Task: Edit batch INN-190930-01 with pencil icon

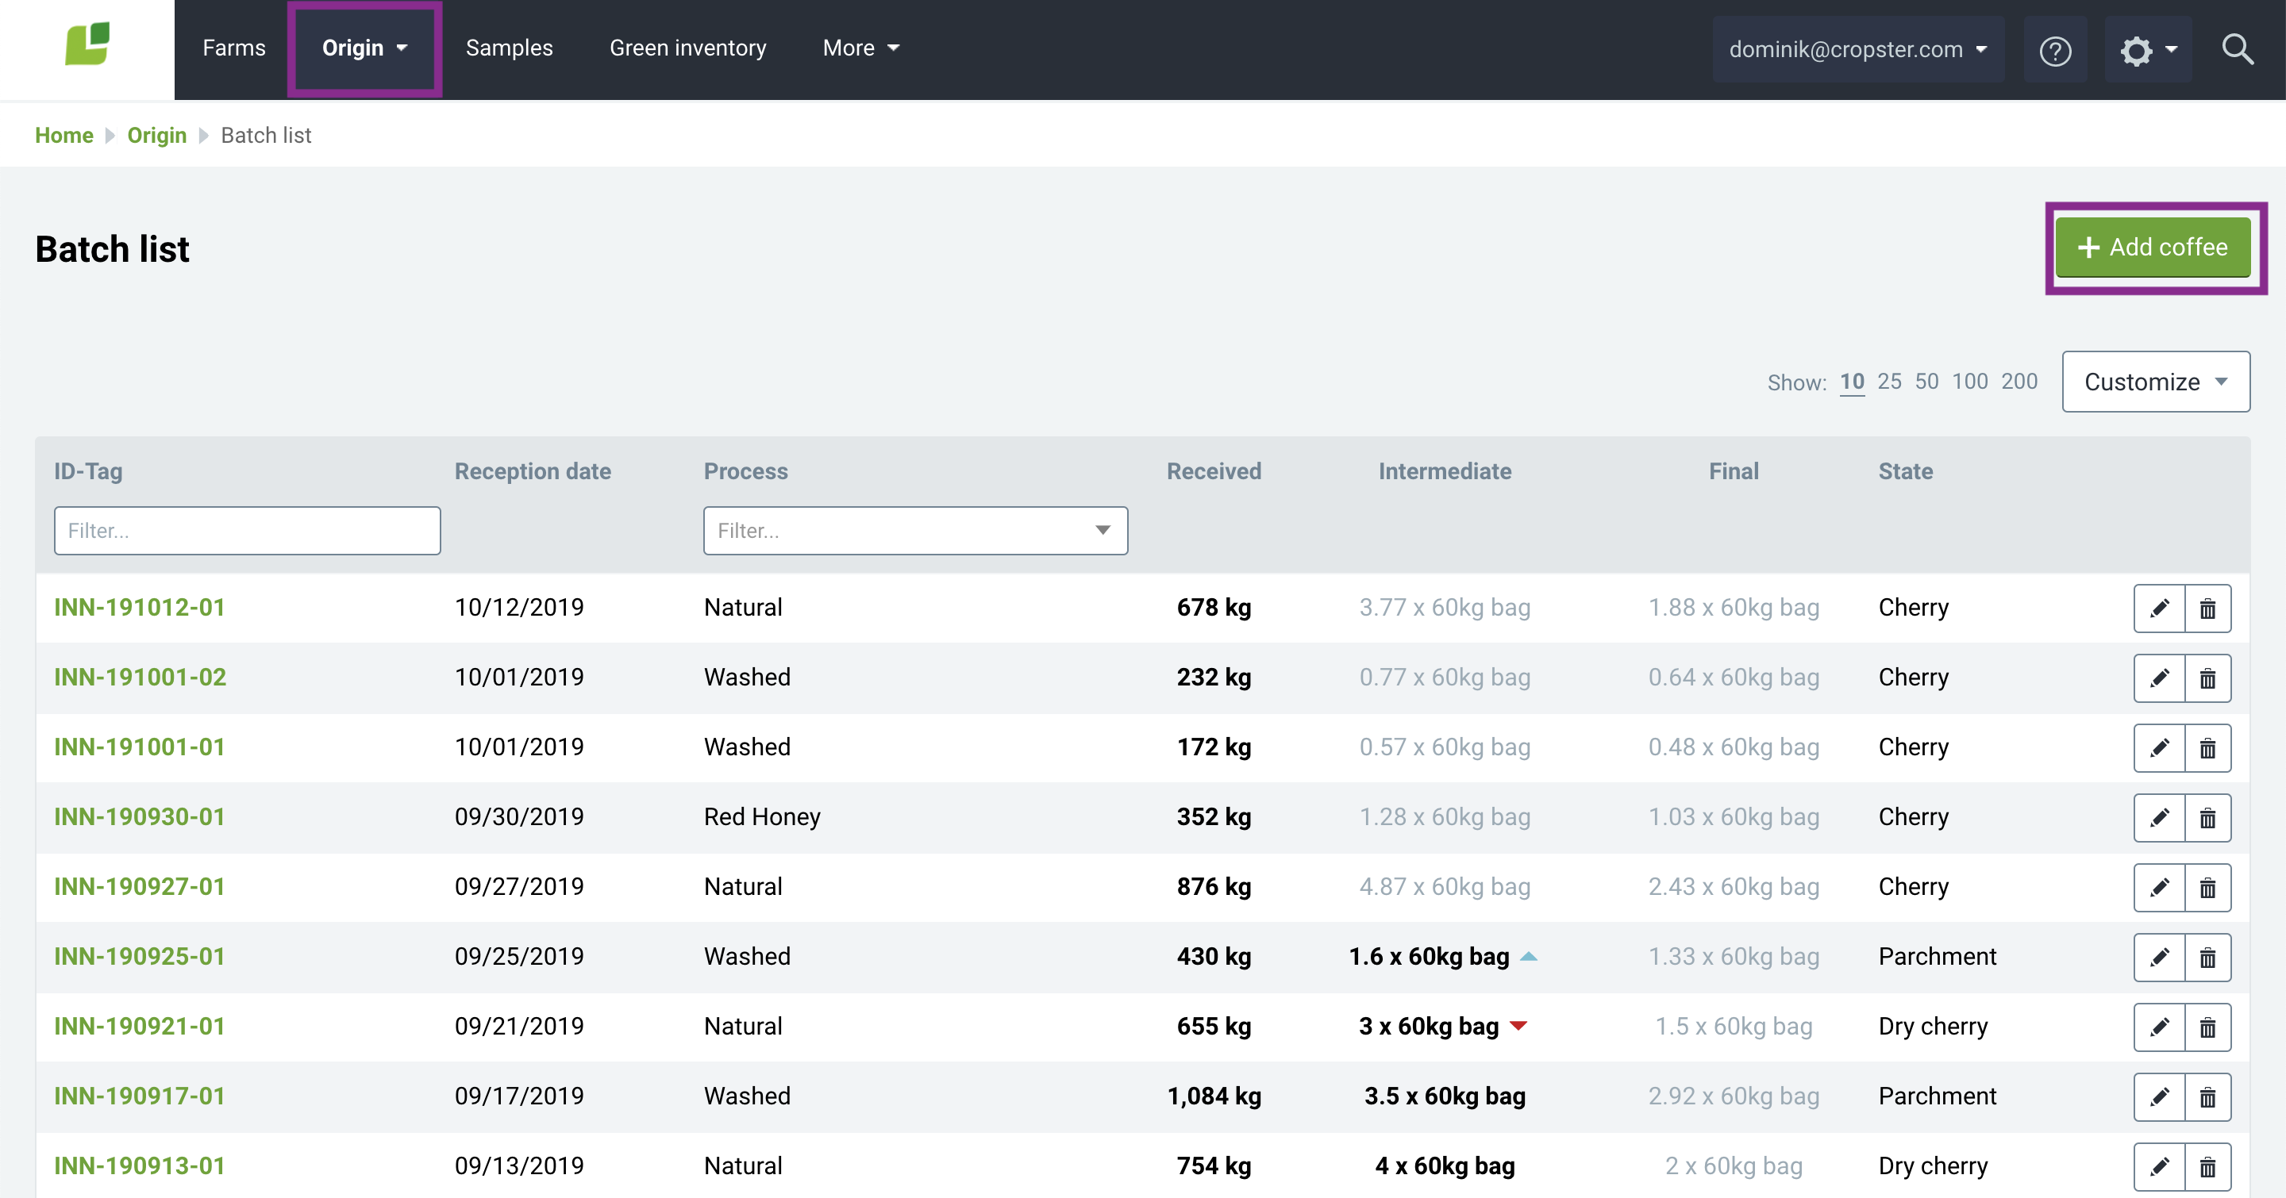Action: (x=2159, y=818)
